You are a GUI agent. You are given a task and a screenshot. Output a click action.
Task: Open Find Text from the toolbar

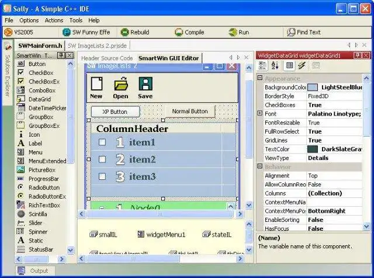click(304, 32)
